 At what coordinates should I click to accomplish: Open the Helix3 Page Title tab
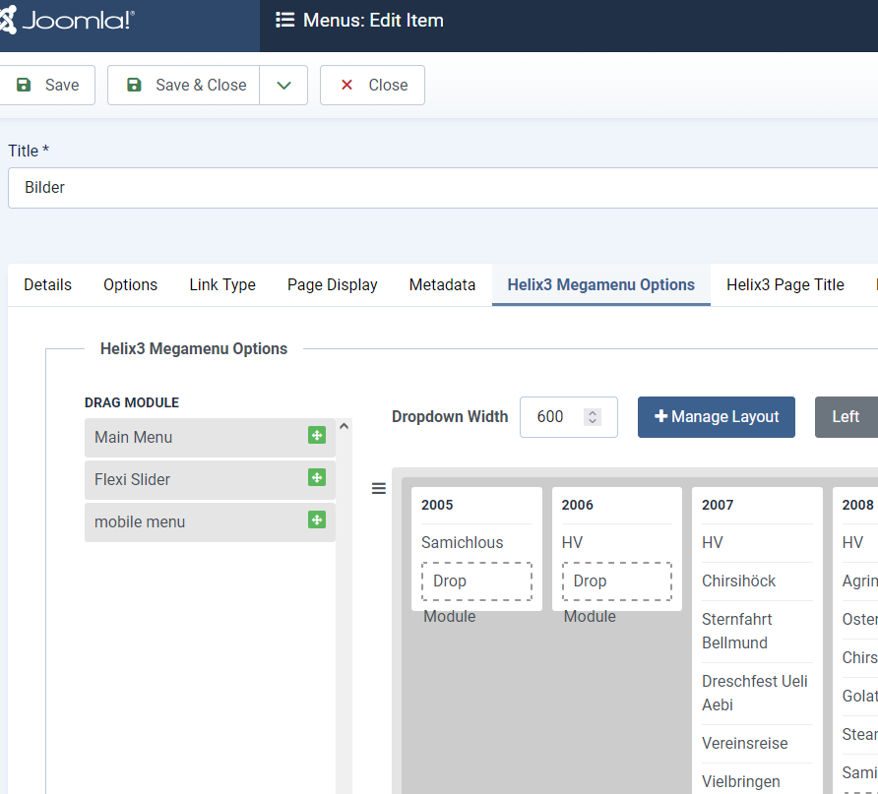(x=784, y=285)
